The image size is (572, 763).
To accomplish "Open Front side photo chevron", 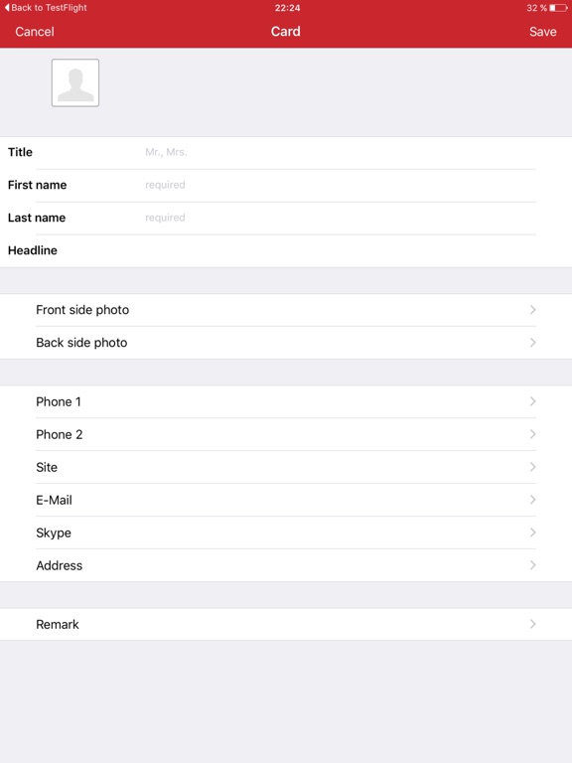I will (533, 310).
